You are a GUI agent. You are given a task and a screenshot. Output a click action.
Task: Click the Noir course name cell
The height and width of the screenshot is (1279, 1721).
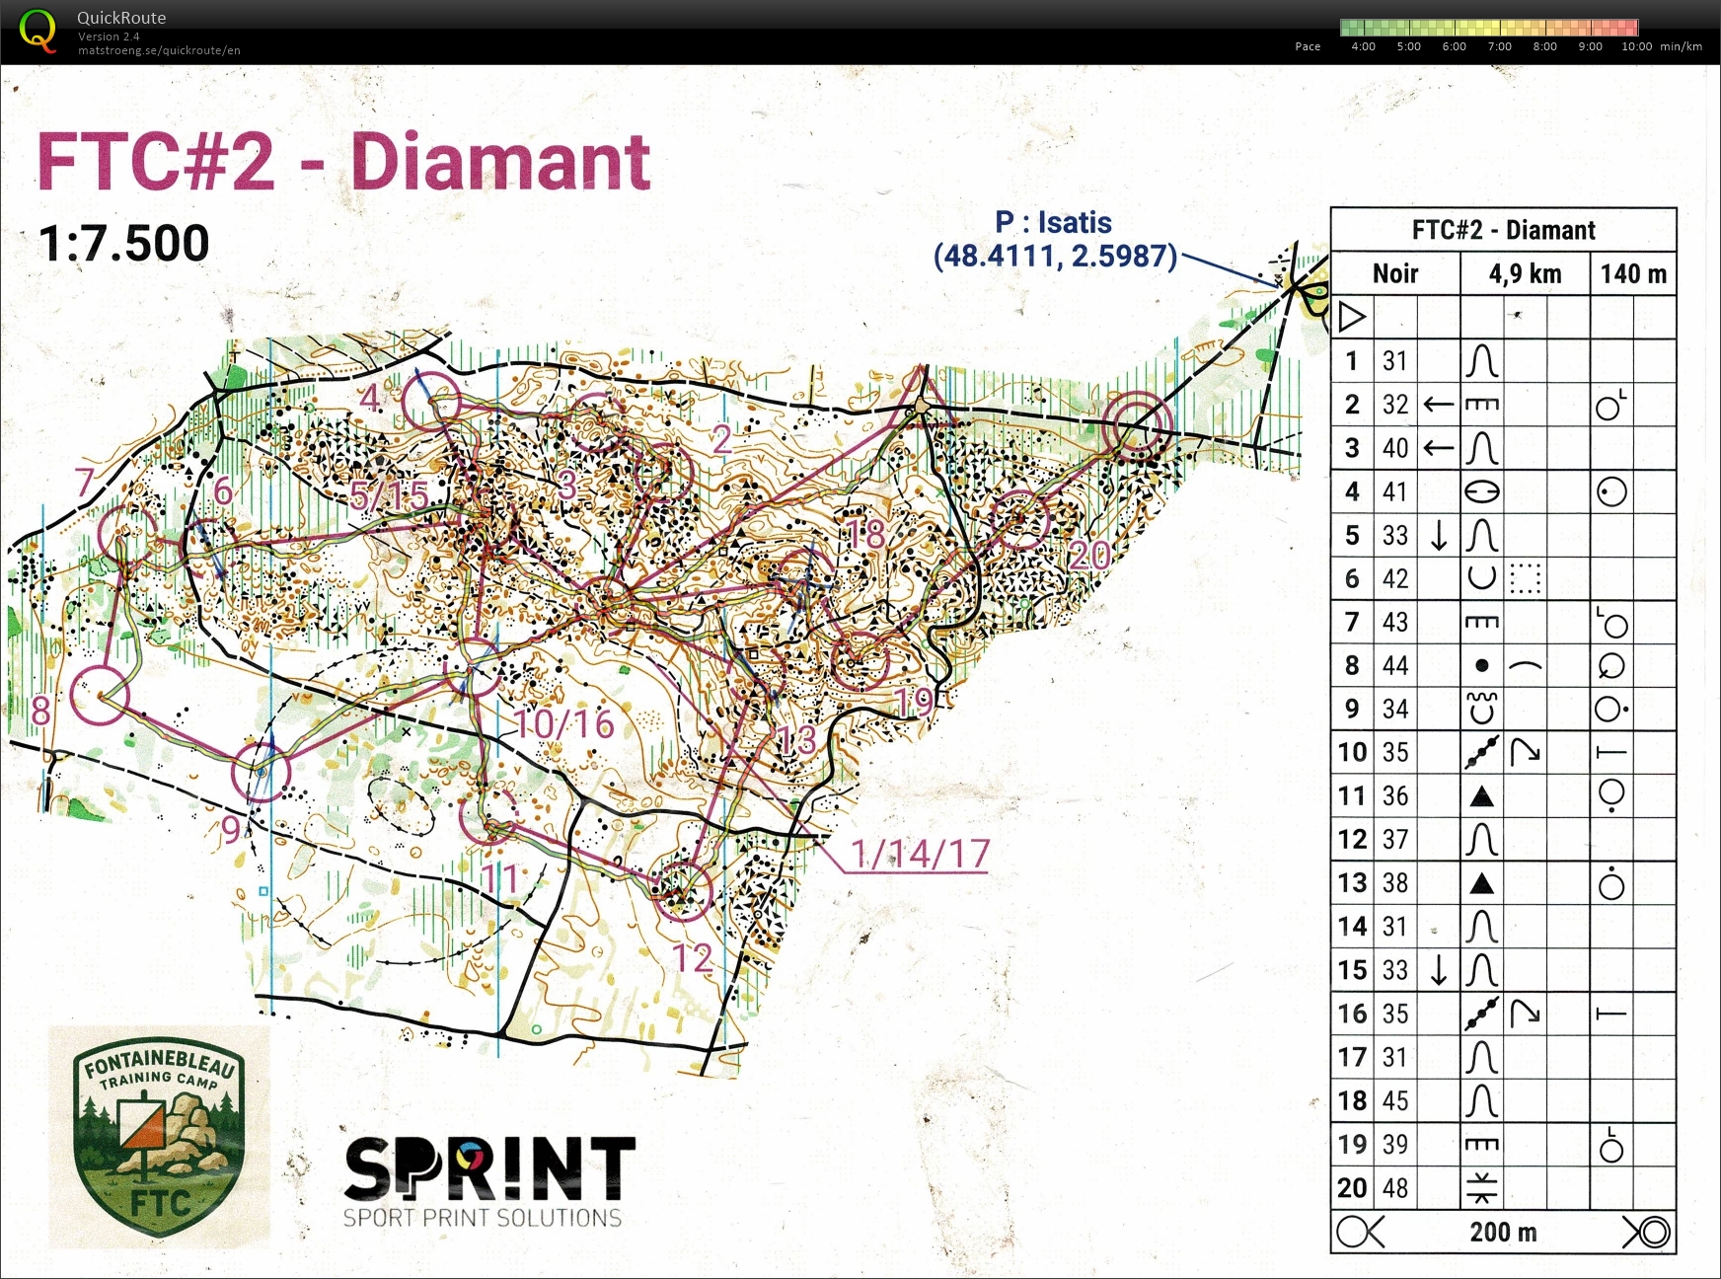[1394, 273]
